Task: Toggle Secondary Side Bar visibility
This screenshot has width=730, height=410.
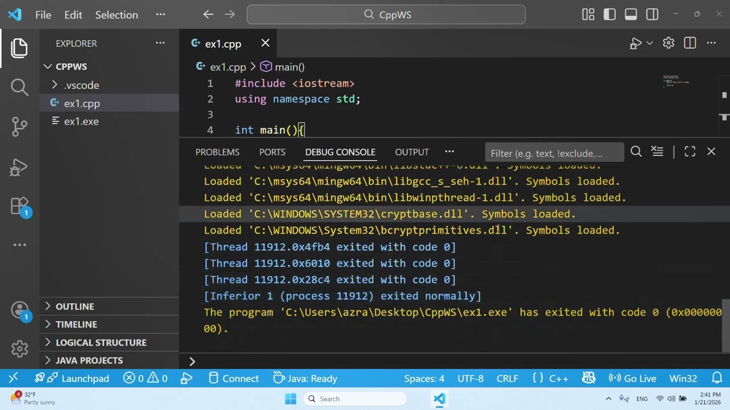Action: (x=652, y=15)
